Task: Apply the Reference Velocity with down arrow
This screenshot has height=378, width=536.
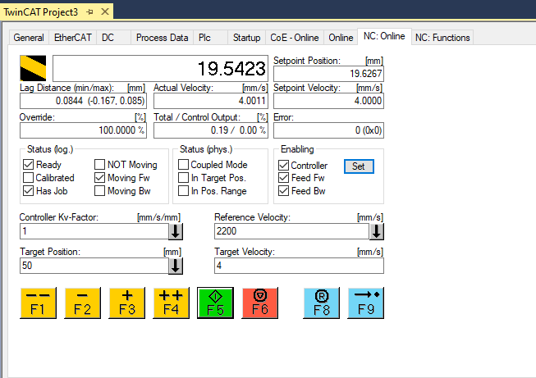Action: (x=377, y=231)
